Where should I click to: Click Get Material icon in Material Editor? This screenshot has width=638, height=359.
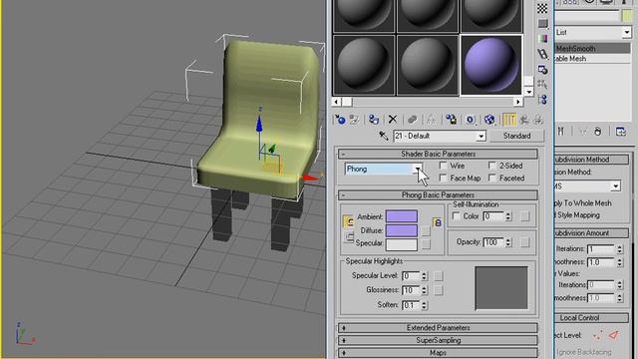pyautogui.click(x=340, y=120)
